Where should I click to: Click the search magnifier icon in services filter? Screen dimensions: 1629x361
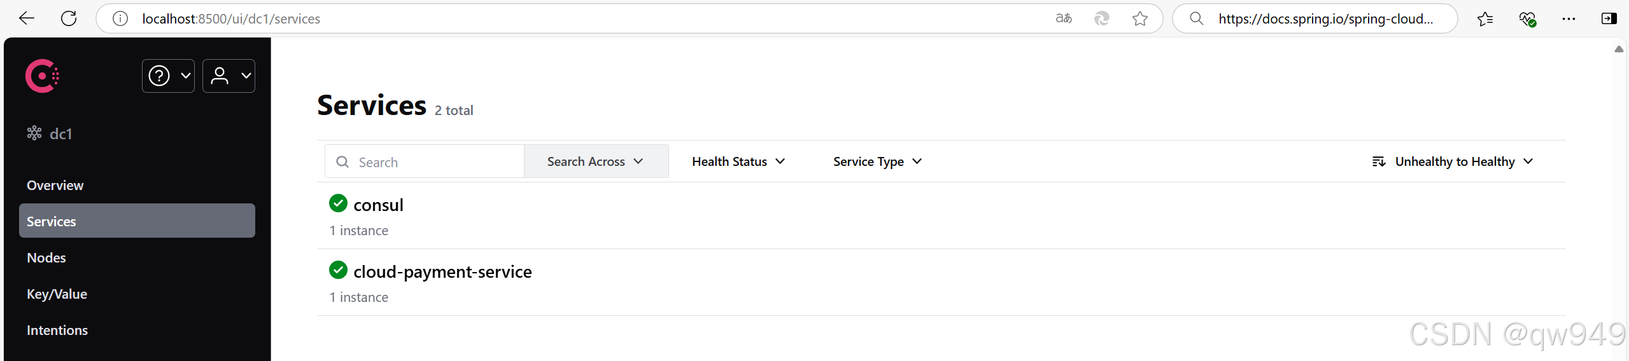[x=342, y=161]
